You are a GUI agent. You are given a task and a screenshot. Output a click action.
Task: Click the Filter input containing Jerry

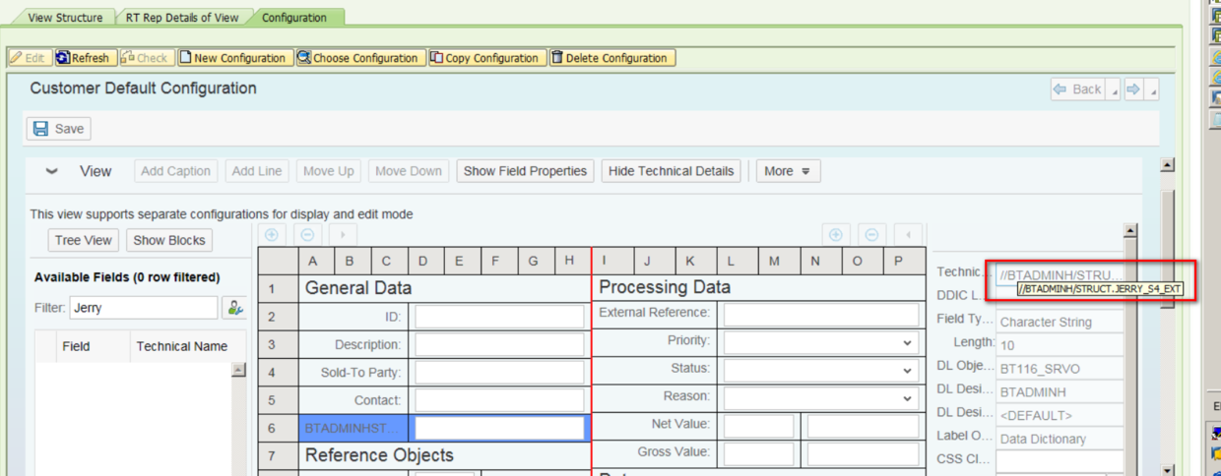pyautogui.click(x=144, y=308)
